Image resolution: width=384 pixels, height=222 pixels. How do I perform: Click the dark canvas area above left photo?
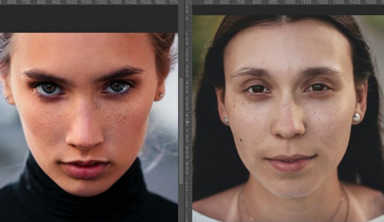pyautogui.click(x=89, y=20)
